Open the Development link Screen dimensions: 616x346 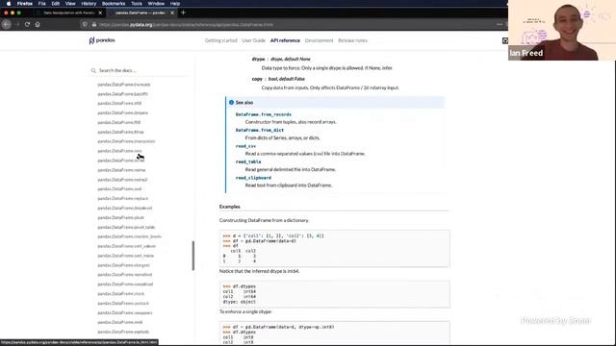click(319, 40)
